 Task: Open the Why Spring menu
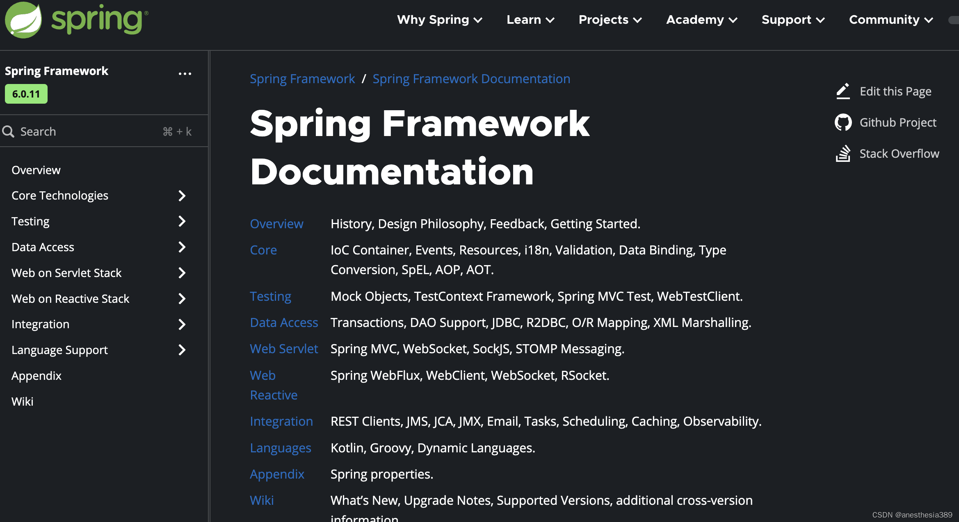click(x=439, y=20)
